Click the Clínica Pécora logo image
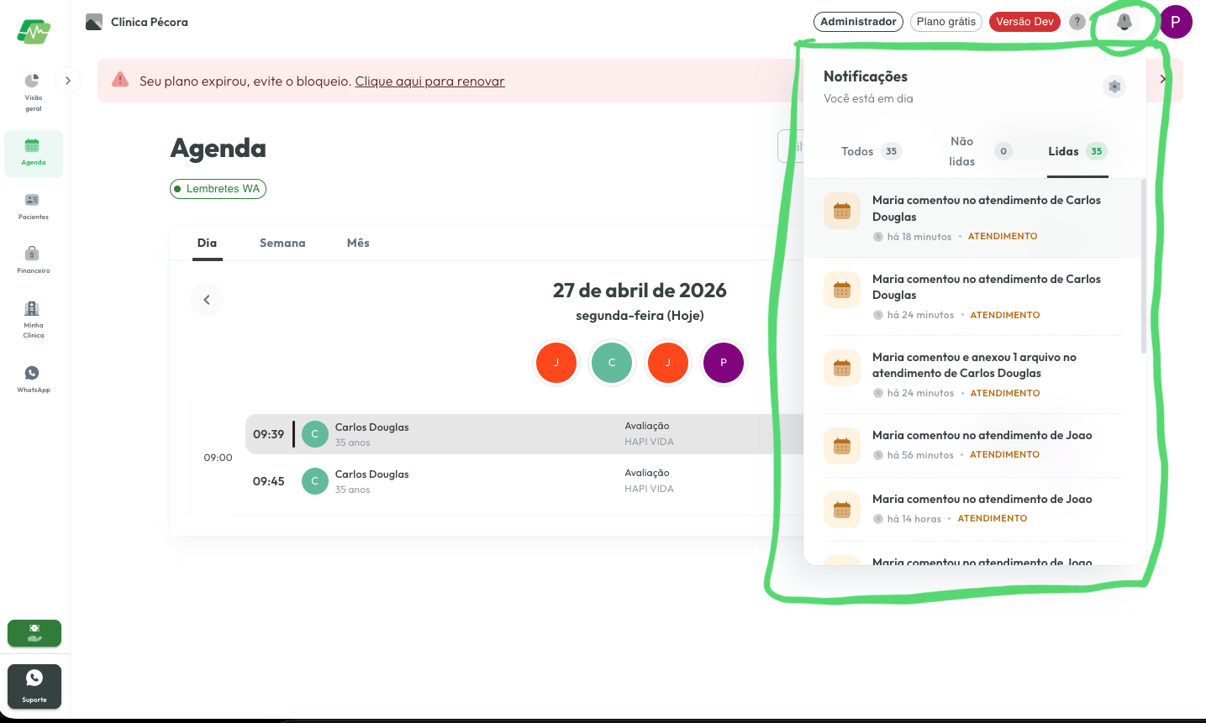1206x723 pixels. coord(94,22)
